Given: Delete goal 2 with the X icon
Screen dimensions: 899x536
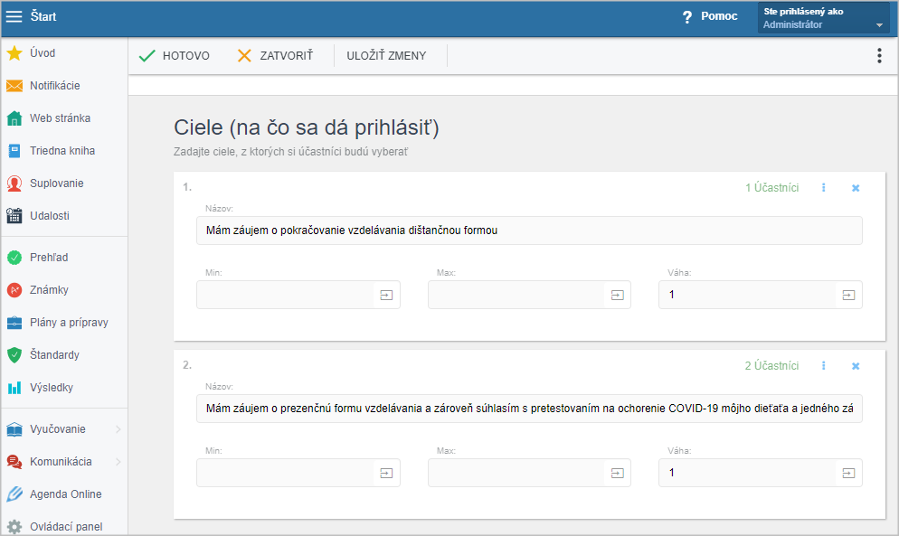Looking at the screenshot, I should pyautogui.click(x=856, y=366).
